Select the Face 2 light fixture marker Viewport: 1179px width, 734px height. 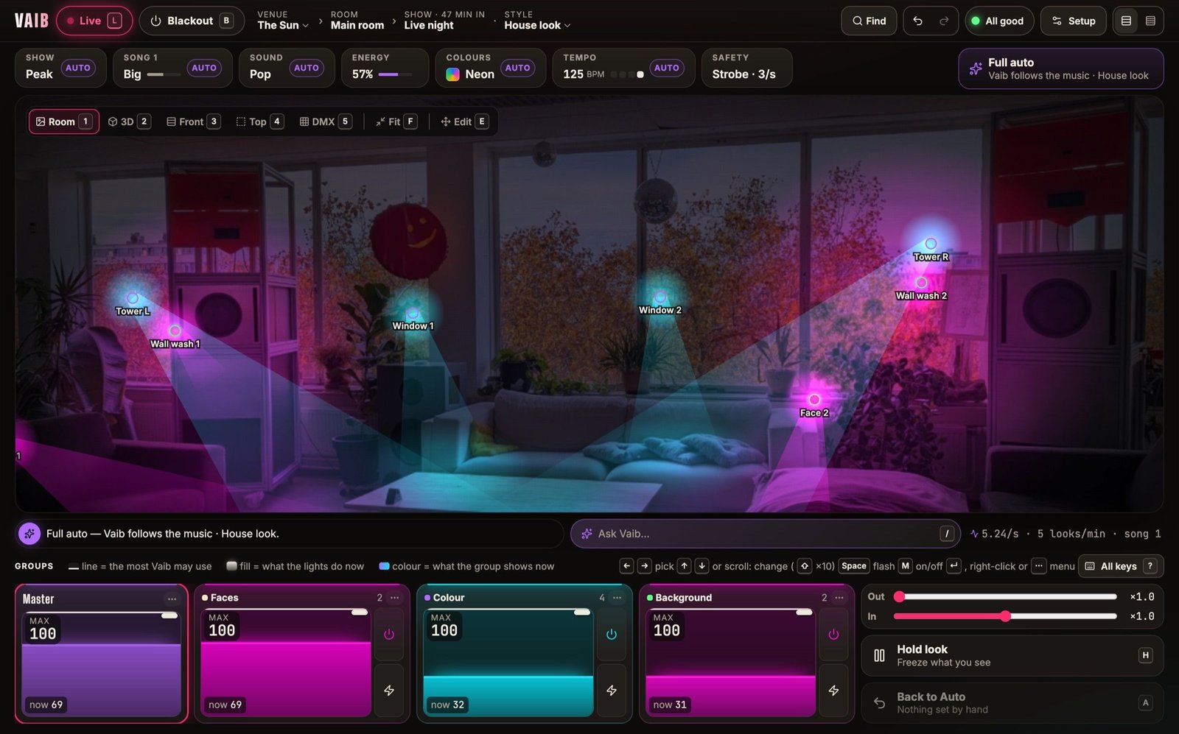tap(814, 400)
